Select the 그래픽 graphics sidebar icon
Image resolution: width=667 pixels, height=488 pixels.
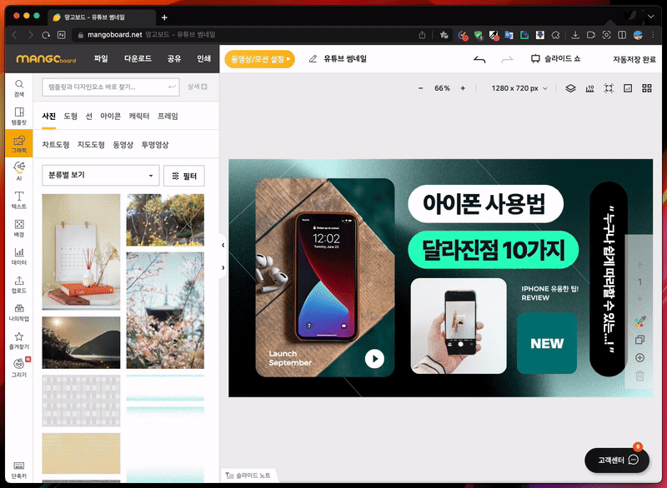point(19,144)
